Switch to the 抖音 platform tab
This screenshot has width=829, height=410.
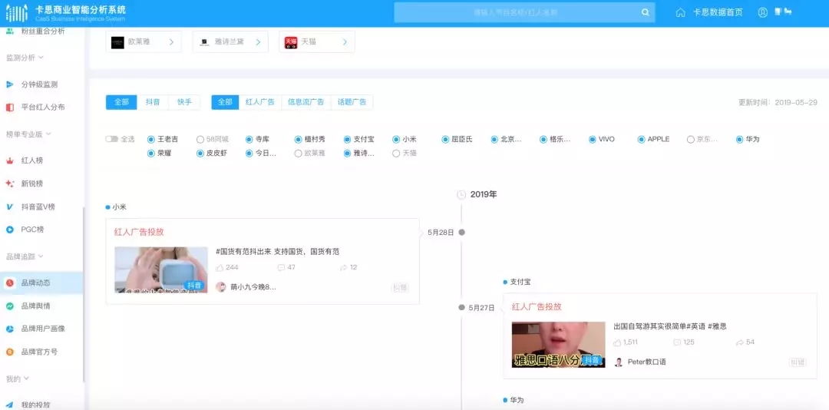pyautogui.click(x=153, y=102)
